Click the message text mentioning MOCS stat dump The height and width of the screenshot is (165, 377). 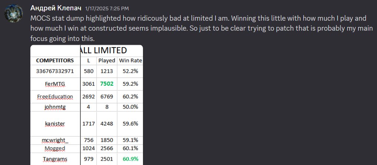pos(201,28)
